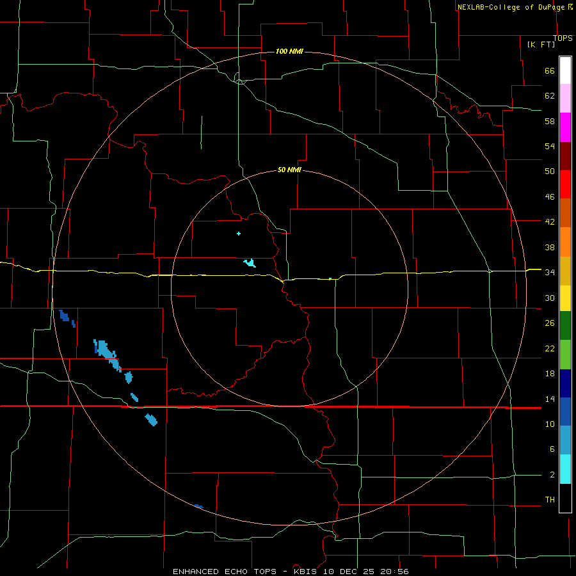Choose the dark maroon legend color block
This screenshot has width=576, height=576.
[565, 156]
